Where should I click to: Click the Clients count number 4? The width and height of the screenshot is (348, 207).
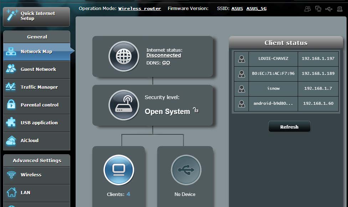pyautogui.click(x=128, y=194)
